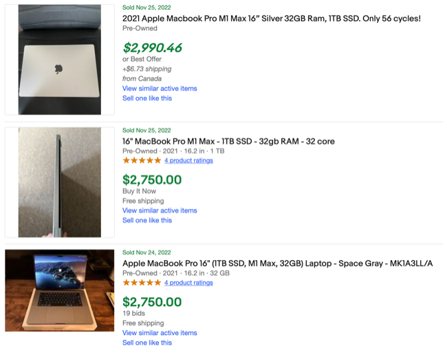
Task: Click 'Sell one like this' under $2,990.46 listing
Action: point(147,98)
